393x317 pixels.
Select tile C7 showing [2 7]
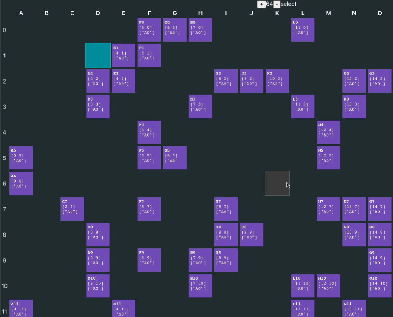pyautogui.click(x=72, y=209)
